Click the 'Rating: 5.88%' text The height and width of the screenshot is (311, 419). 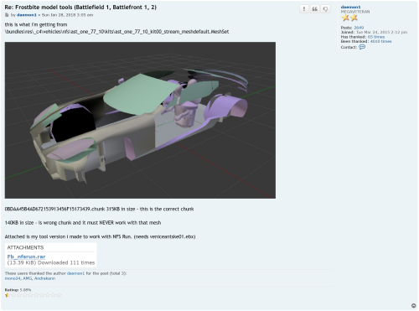point(18,290)
